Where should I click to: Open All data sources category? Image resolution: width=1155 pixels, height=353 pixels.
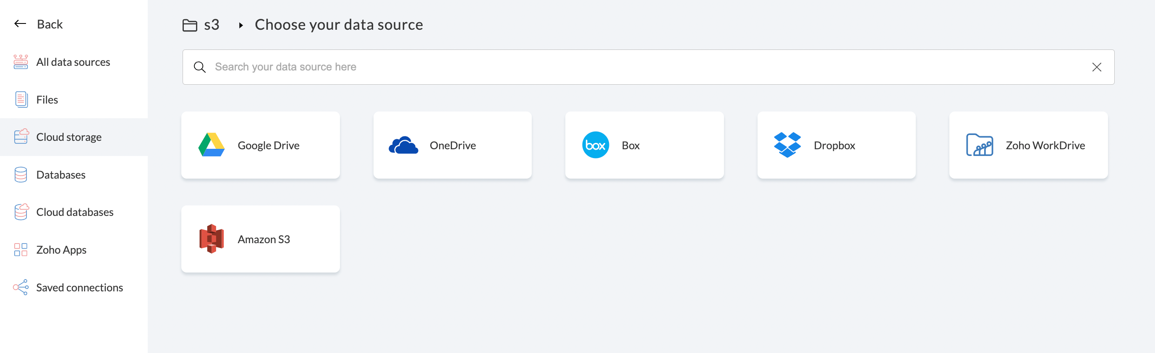(x=73, y=62)
